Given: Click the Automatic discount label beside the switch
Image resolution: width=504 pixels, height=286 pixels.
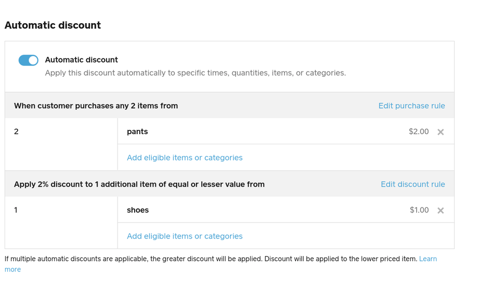Looking at the screenshot, I should point(81,60).
